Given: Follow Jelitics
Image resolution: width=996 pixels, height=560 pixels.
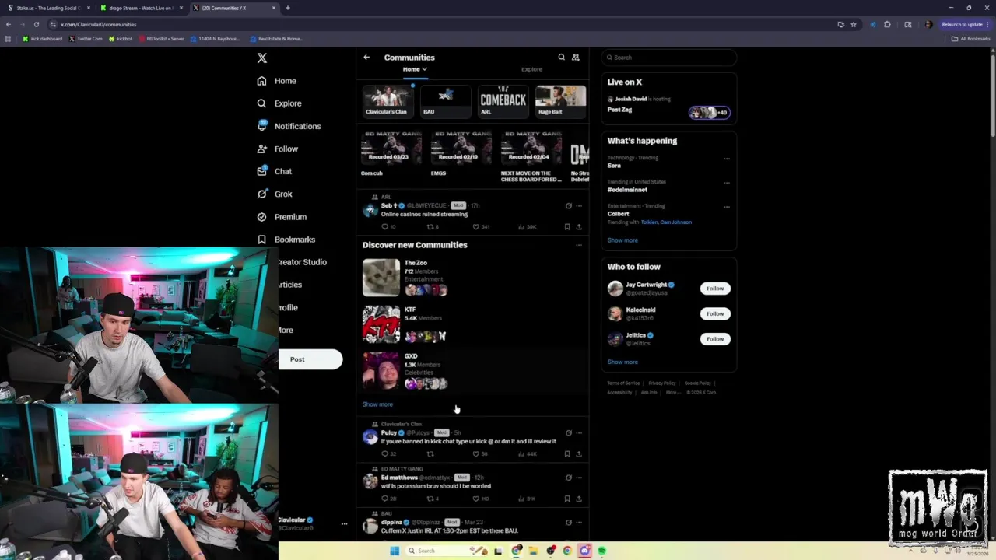Looking at the screenshot, I should click(x=715, y=339).
